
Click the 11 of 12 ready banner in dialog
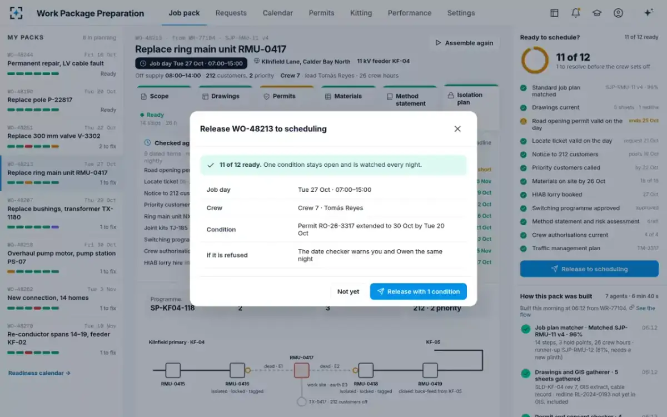coord(333,165)
